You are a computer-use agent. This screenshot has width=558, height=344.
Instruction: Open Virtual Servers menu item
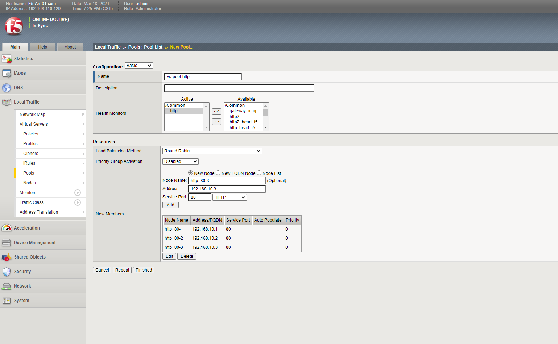pyautogui.click(x=34, y=124)
